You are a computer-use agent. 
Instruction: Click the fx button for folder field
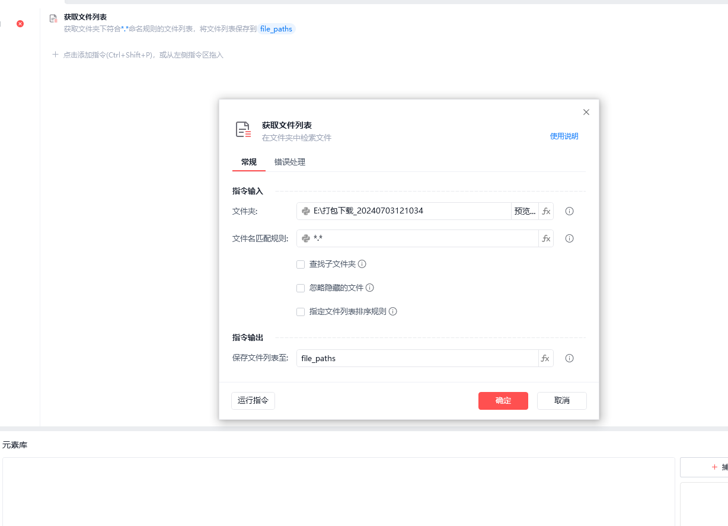[546, 211]
